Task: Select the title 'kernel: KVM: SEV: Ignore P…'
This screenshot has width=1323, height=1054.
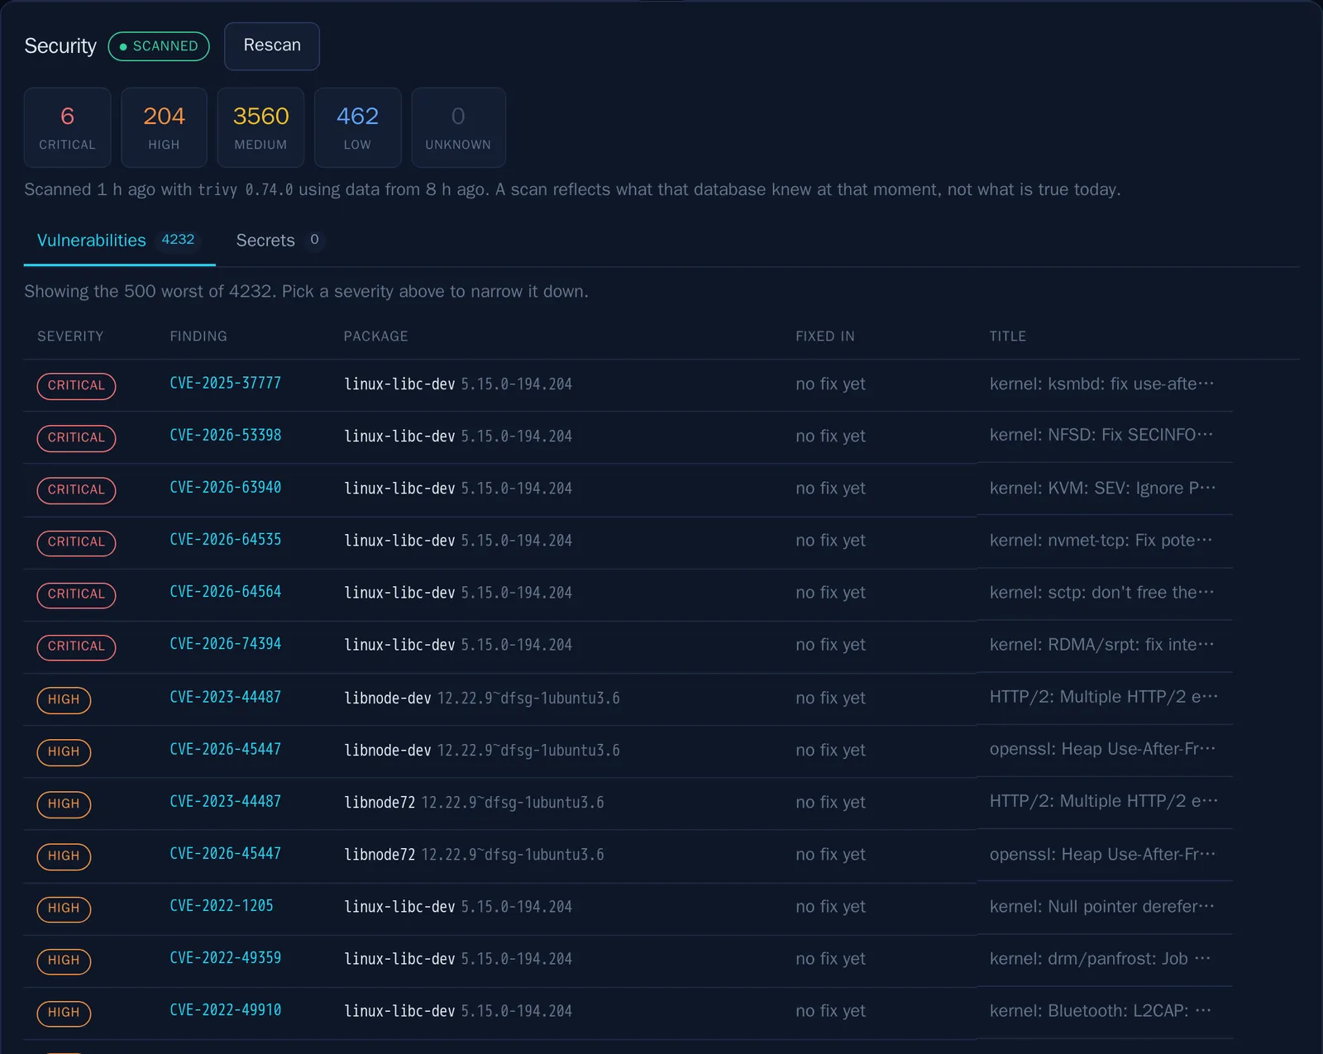Action: [1102, 488]
